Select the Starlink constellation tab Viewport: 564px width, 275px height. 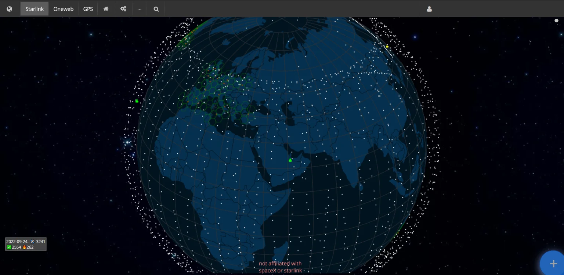(35, 9)
